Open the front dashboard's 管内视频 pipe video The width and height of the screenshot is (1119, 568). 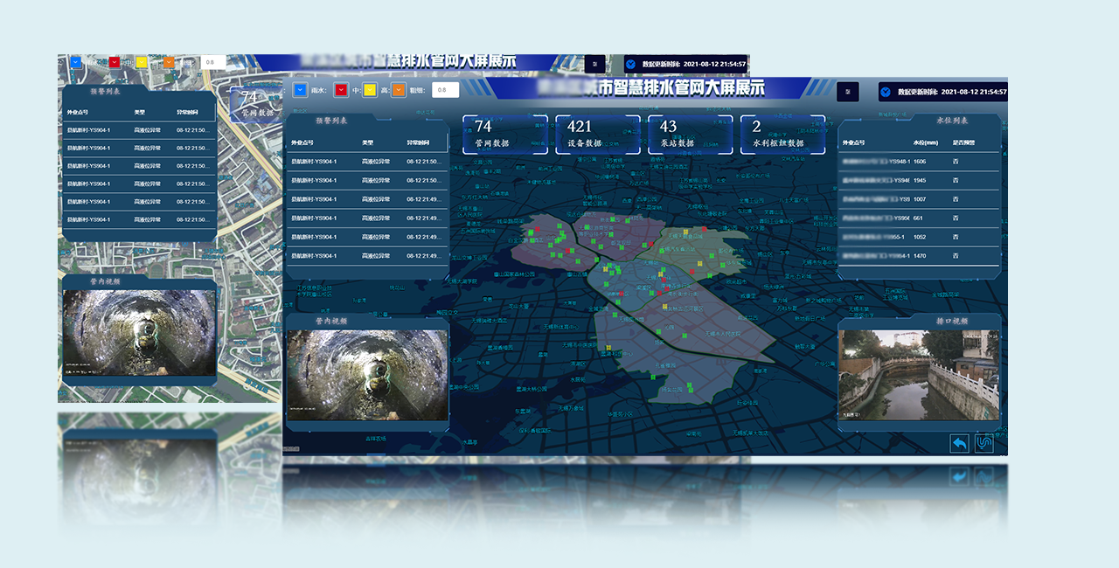[x=367, y=375]
